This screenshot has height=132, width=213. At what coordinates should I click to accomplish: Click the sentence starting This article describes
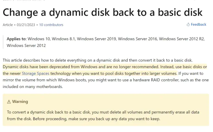click(97, 60)
